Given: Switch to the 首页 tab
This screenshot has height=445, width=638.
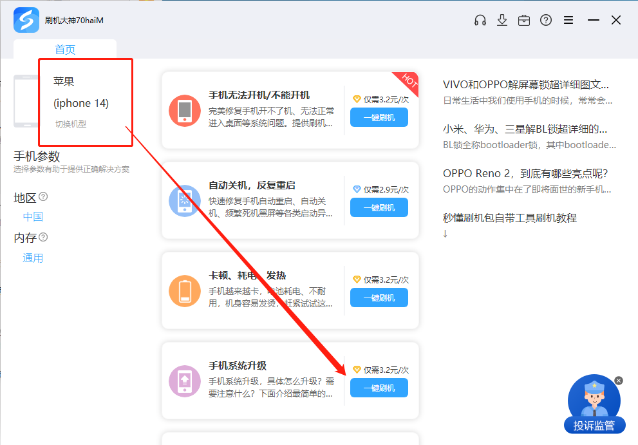Looking at the screenshot, I should tap(65, 49).
